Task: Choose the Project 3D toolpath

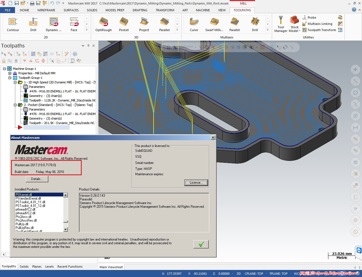Action: pyautogui.click(x=144, y=24)
